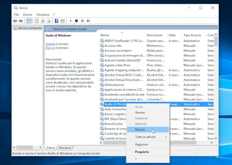Choose Aggiorna in the context menu

pyautogui.click(x=148, y=145)
